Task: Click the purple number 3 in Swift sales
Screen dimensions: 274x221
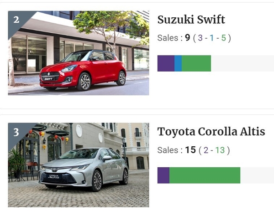Action: point(200,38)
